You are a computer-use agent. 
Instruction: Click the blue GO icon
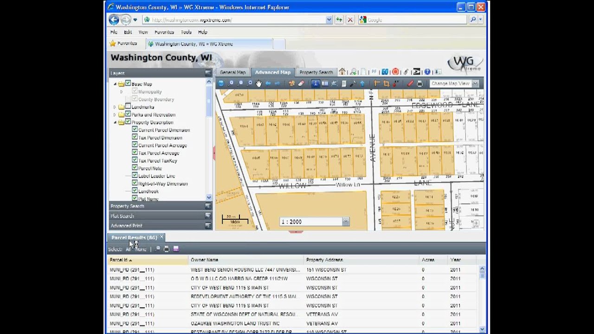click(385, 72)
